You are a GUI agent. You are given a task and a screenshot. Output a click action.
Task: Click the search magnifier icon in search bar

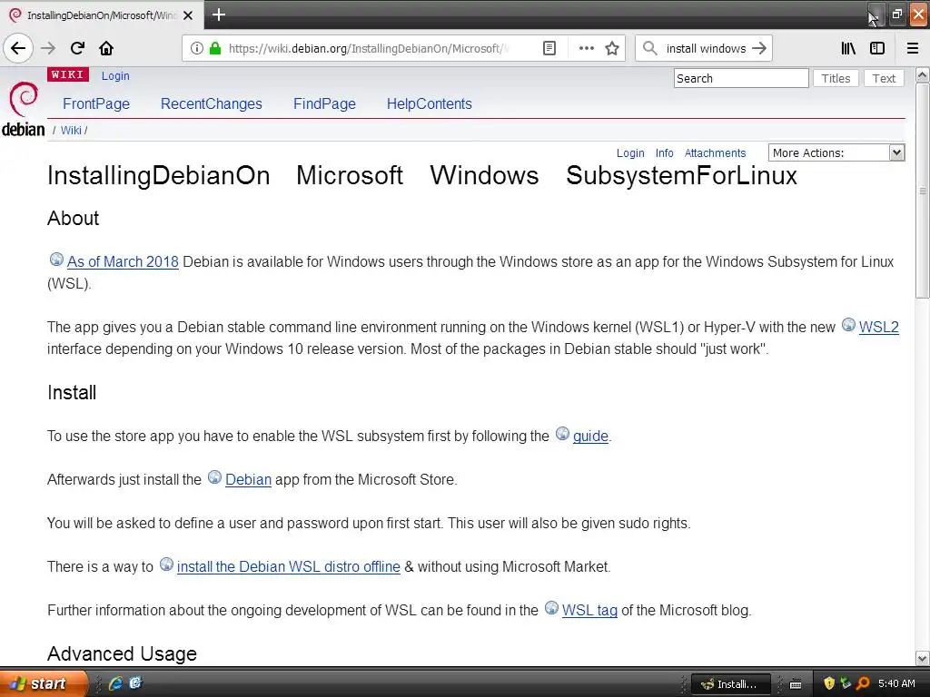point(650,48)
